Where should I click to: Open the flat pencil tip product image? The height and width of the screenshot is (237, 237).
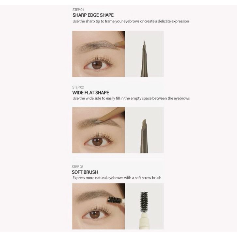[144, 130]
